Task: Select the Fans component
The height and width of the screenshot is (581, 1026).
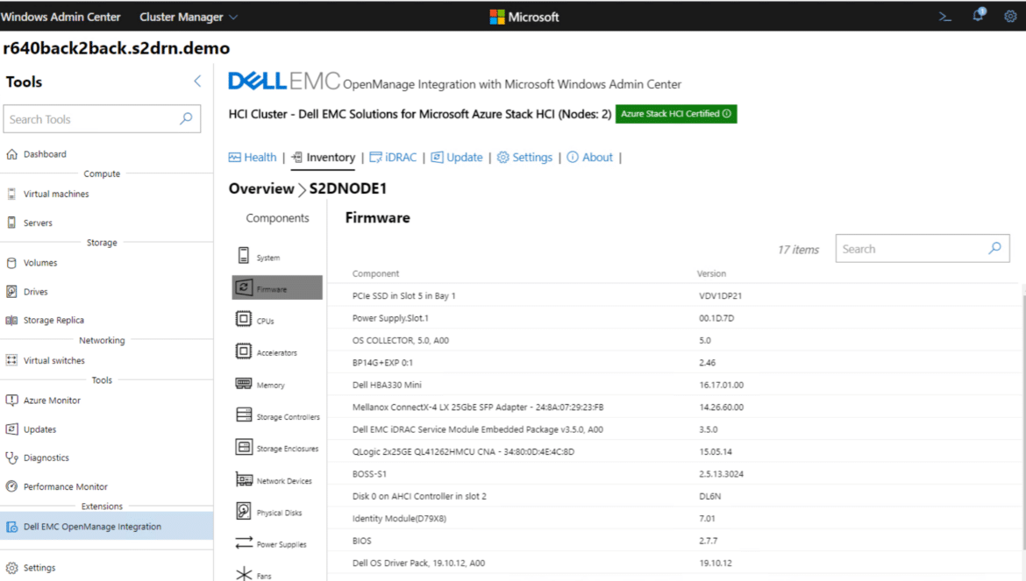Action: click(x=277, y=575)
